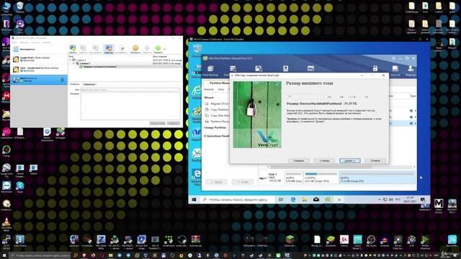461x259 pixels.
Task: Open the File menu in VirtualBox Manager
Action: tap(14, 42)
